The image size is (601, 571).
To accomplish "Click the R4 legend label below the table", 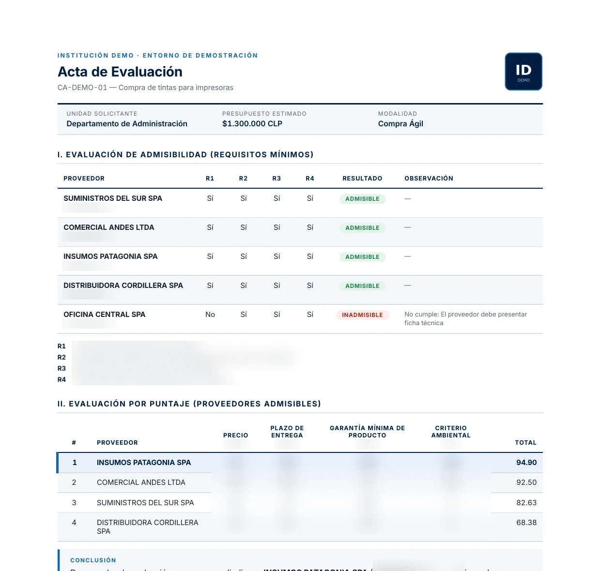I will point(62,380).
